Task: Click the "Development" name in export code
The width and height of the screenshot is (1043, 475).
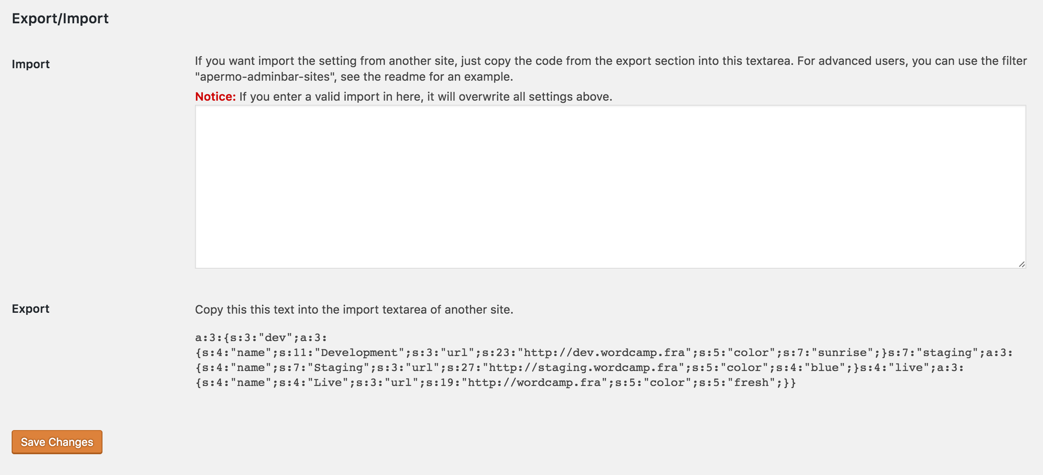Action: tap(359, 353)
